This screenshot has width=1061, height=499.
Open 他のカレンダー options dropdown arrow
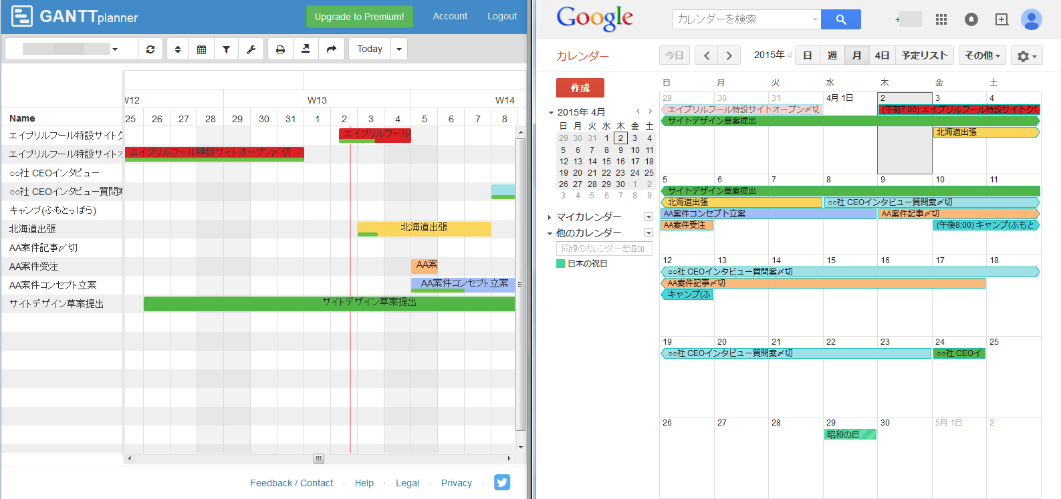pos(649,233)
